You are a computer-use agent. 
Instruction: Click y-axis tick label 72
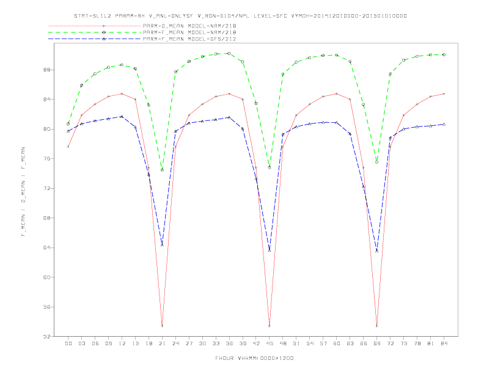pyautogui.click(x=48, y=188)
